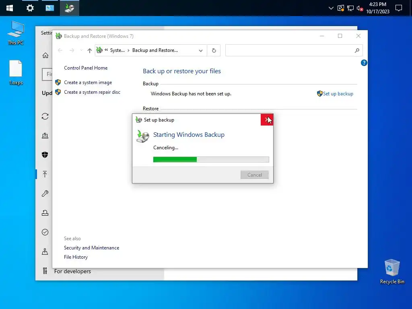Click the search magnifier icon
This screenshot has width=412, height=309.
[x=357, y=50]
